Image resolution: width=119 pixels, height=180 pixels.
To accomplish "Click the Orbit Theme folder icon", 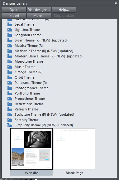I will 10,77.
